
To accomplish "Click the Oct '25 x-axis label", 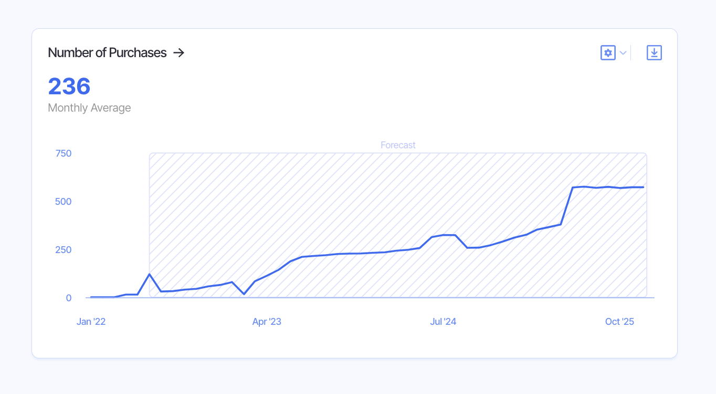I will tap(619, 322).
